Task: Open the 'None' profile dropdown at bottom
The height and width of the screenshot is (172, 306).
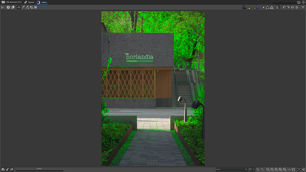Action: (231, 169)
